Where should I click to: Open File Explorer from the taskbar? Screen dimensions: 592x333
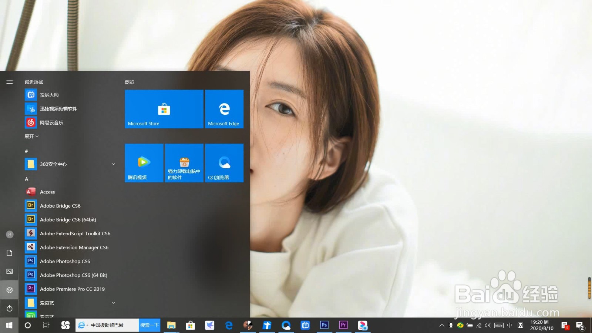point(171,325)
